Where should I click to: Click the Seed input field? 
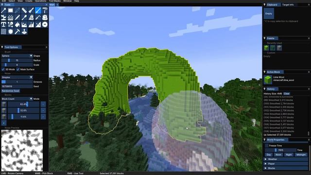coord(17,87)
